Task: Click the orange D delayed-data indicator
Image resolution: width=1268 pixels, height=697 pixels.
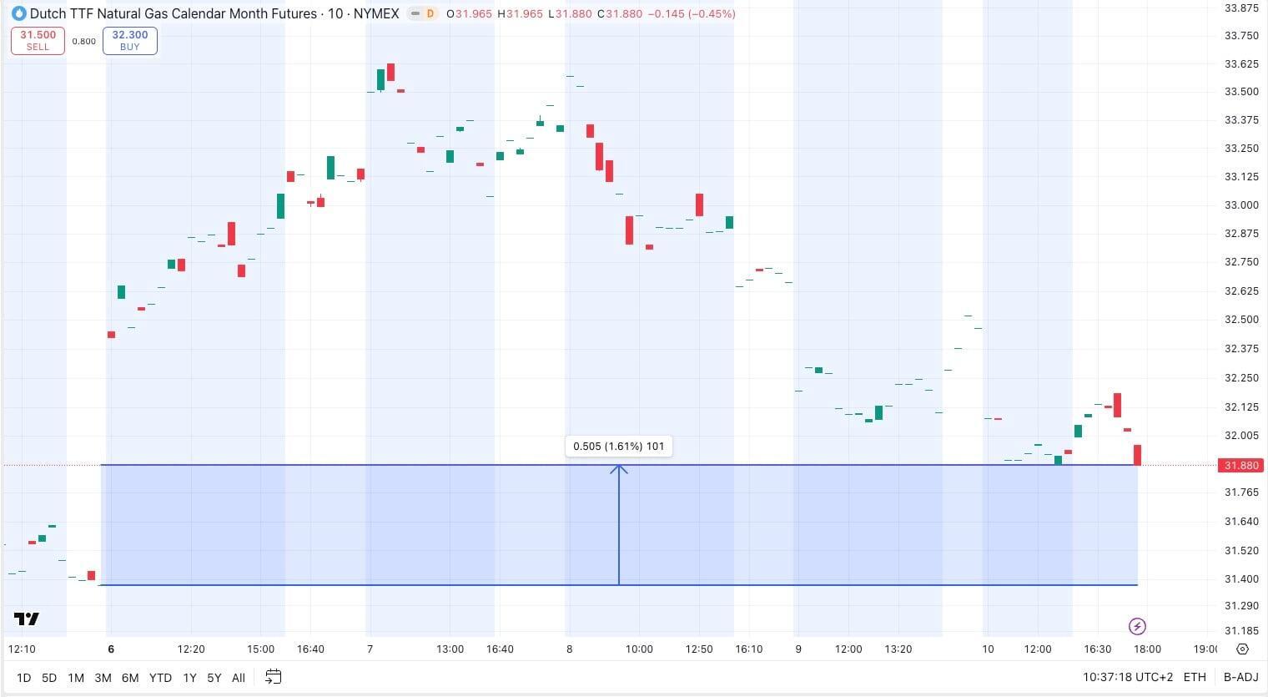Action: click(430, 13)
